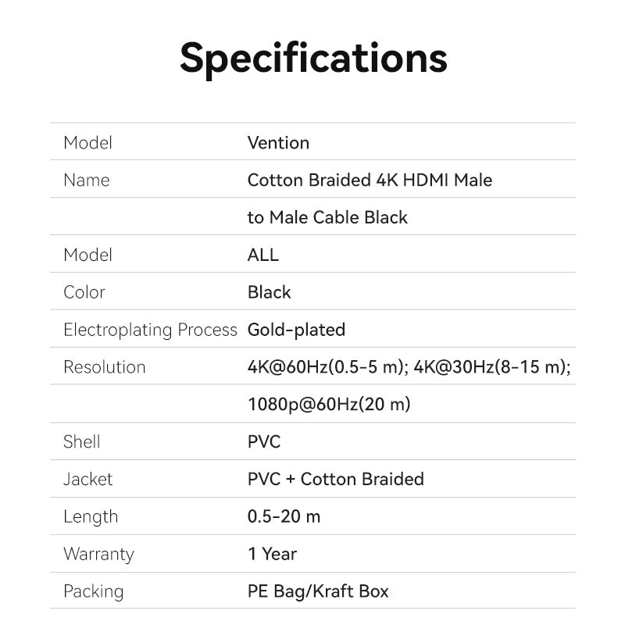Select the 1 Year warranty value
Viewport: 625px width, 625px height.
tap(272, 554)
